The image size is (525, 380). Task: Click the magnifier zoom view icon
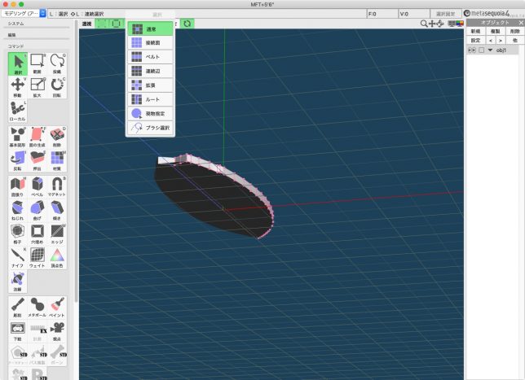tap(424, 24)
